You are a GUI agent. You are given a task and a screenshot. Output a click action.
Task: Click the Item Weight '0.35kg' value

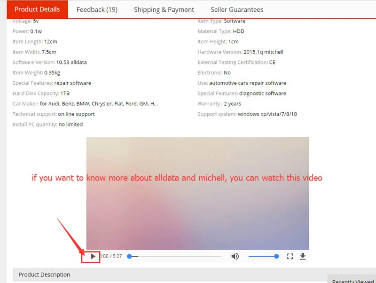(x=52, y=73)
